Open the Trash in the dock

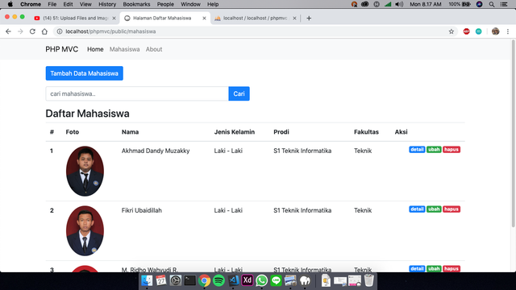[369, 280]
